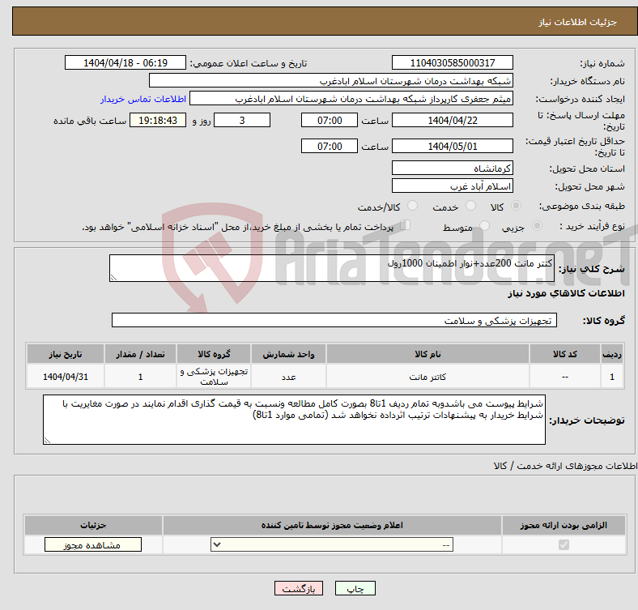
Task: Click the need number field 1104030585000317
Action: point(453,62)
